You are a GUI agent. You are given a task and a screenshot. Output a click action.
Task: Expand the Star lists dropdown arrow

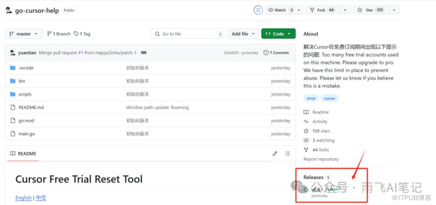click(x=394, y=10)
